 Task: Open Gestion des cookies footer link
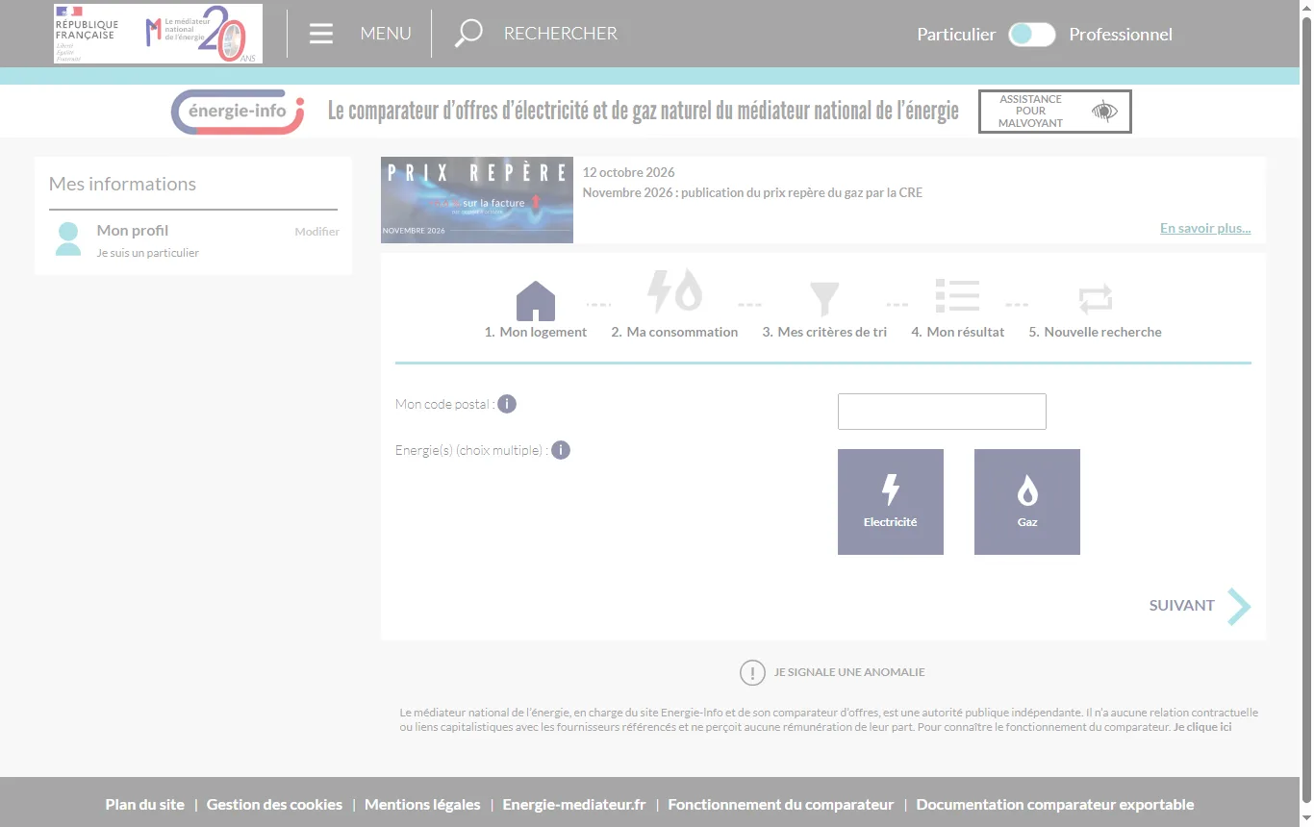274,805
